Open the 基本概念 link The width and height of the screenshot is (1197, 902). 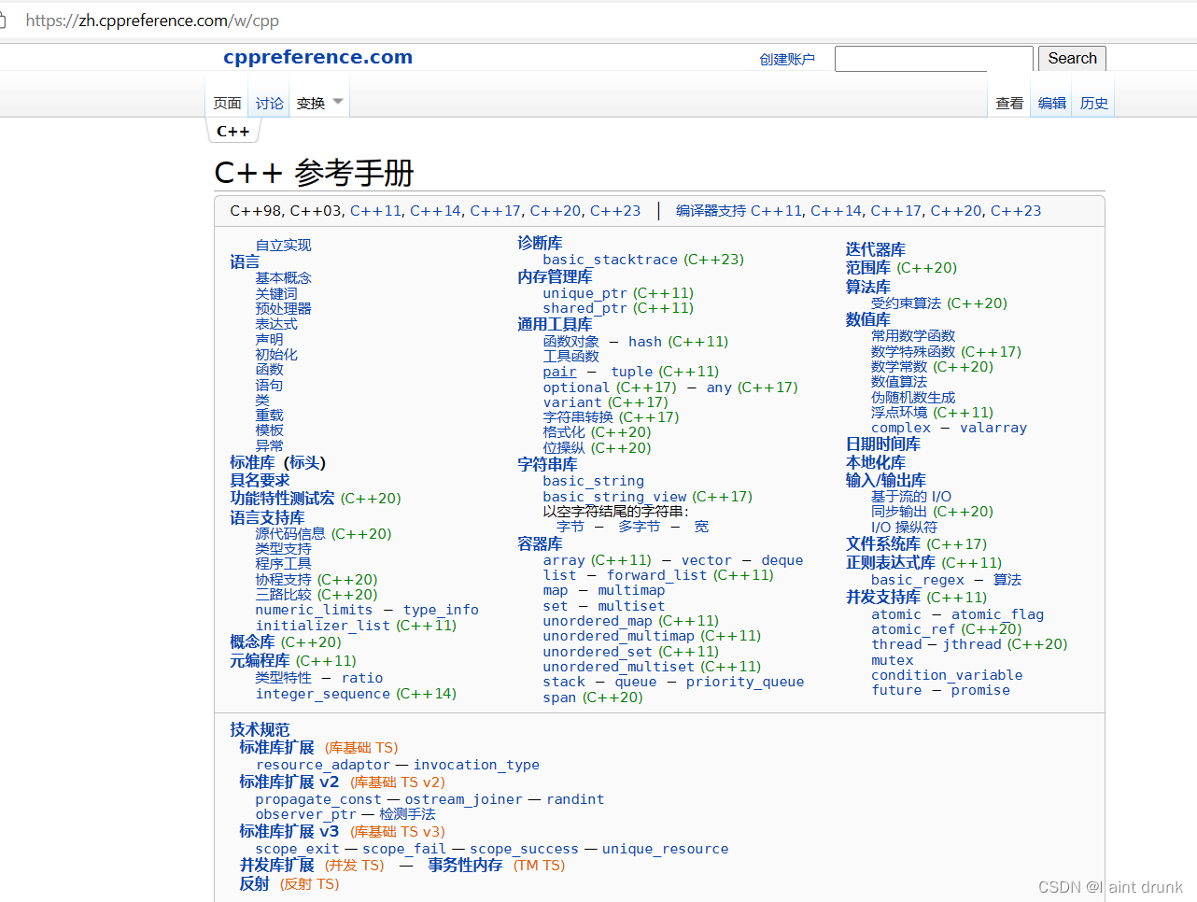pos(284,277)
